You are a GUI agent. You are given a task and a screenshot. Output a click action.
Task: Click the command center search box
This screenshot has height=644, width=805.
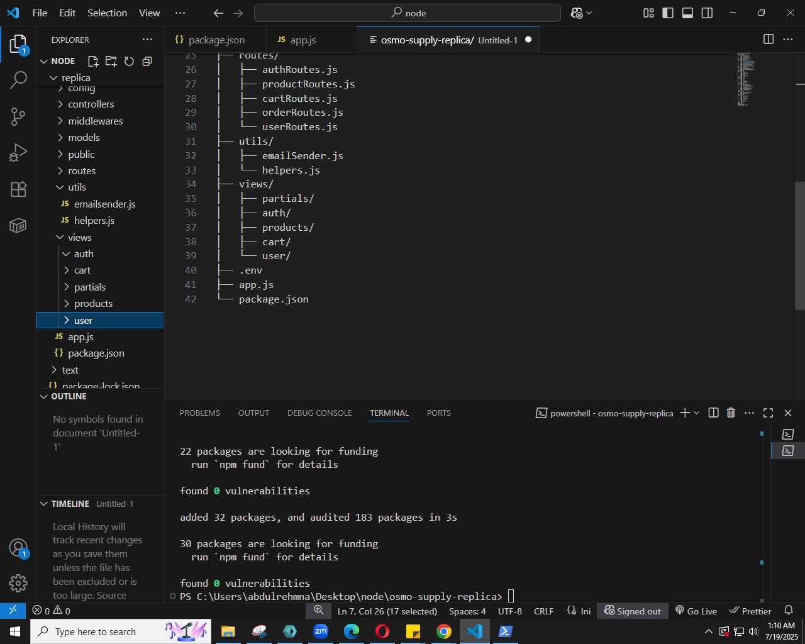pyautogui.click(x=408, y=13)
